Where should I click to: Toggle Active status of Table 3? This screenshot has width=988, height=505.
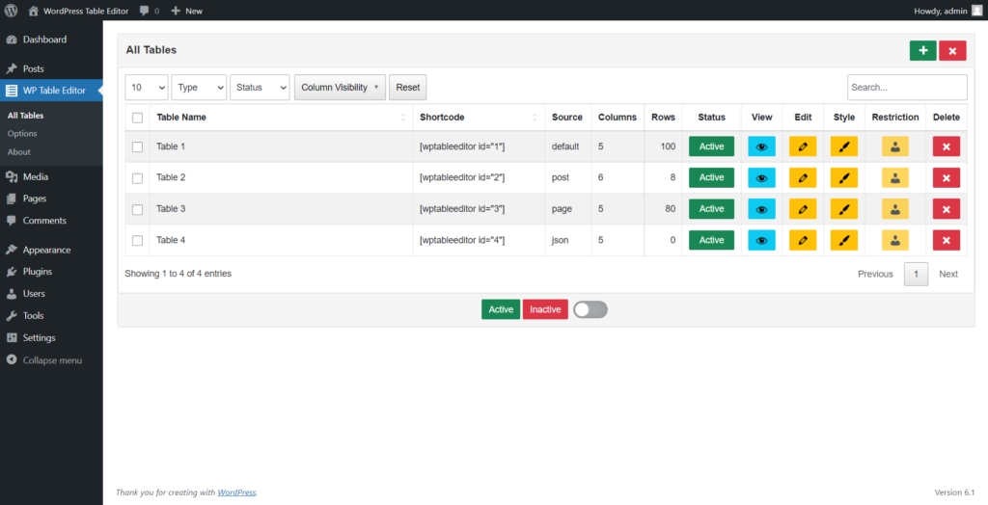[x=711, y=209]
